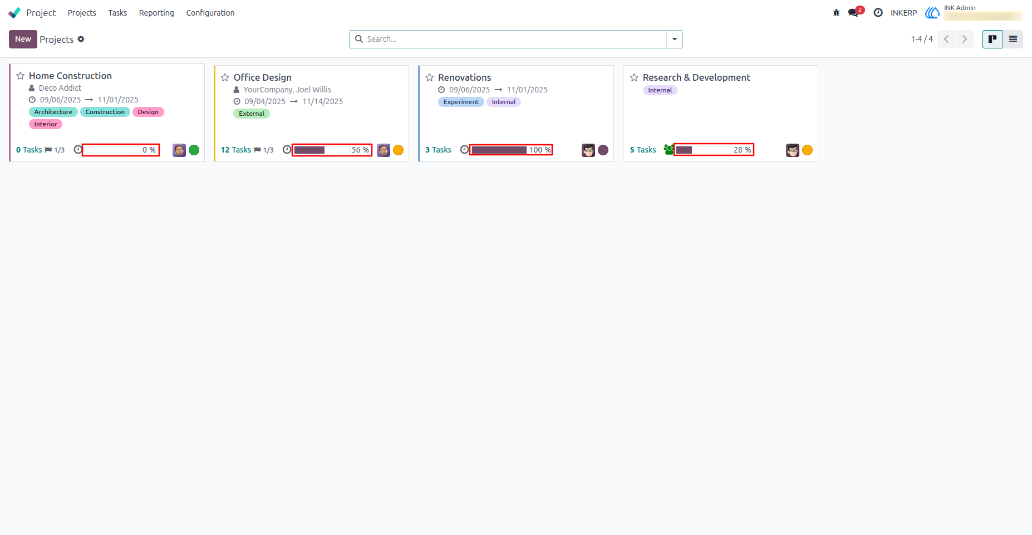Open Projects settings gear icon
1032x535 pixels.
81,39
